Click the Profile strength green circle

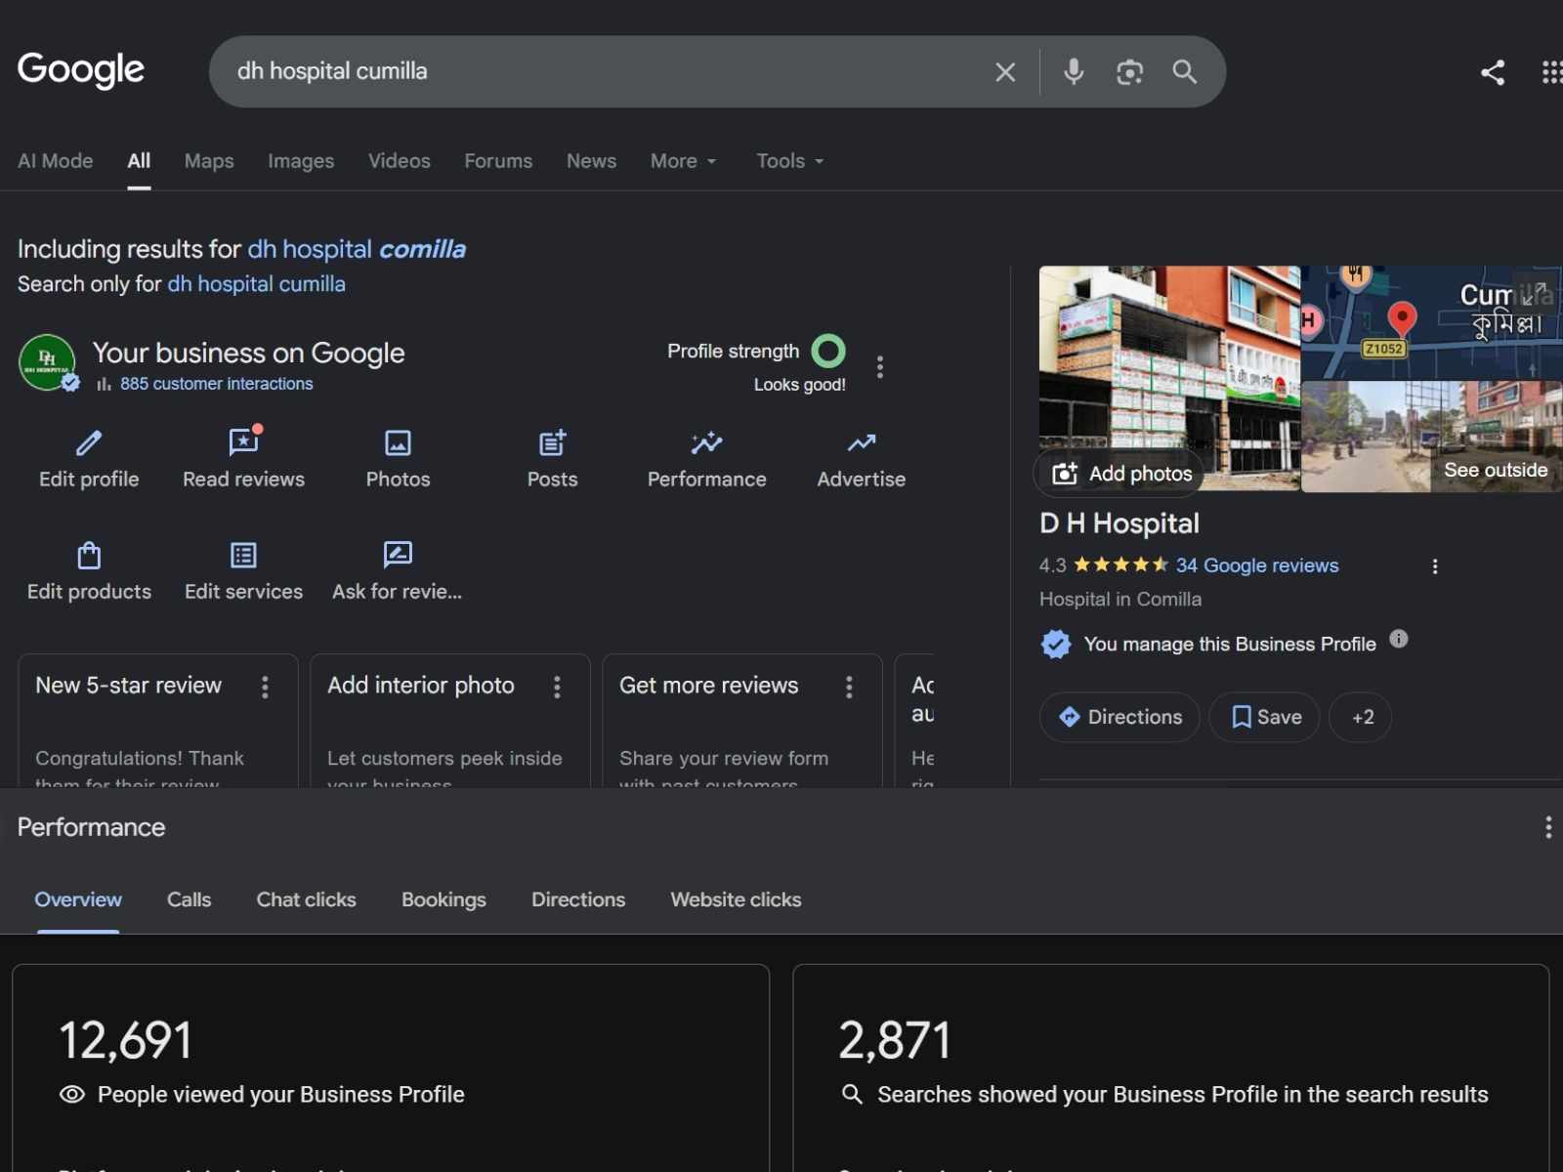click(828, 351)
